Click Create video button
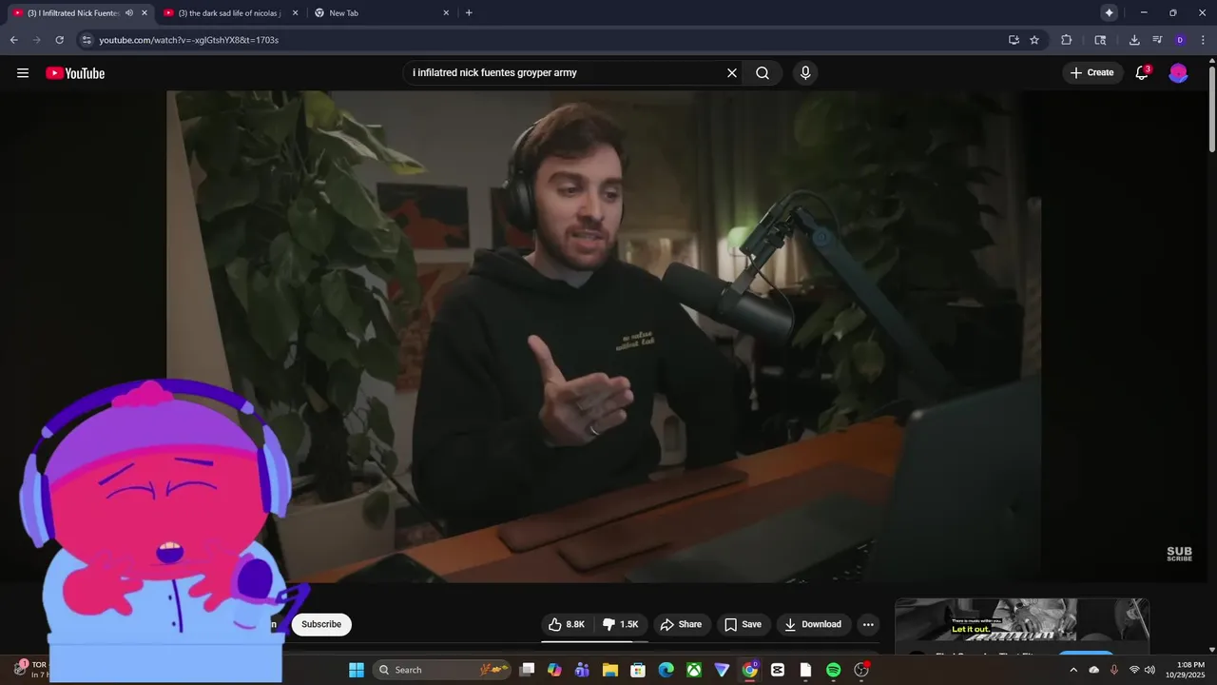Screen dimensions: 1217x685 coord(1091,72)
